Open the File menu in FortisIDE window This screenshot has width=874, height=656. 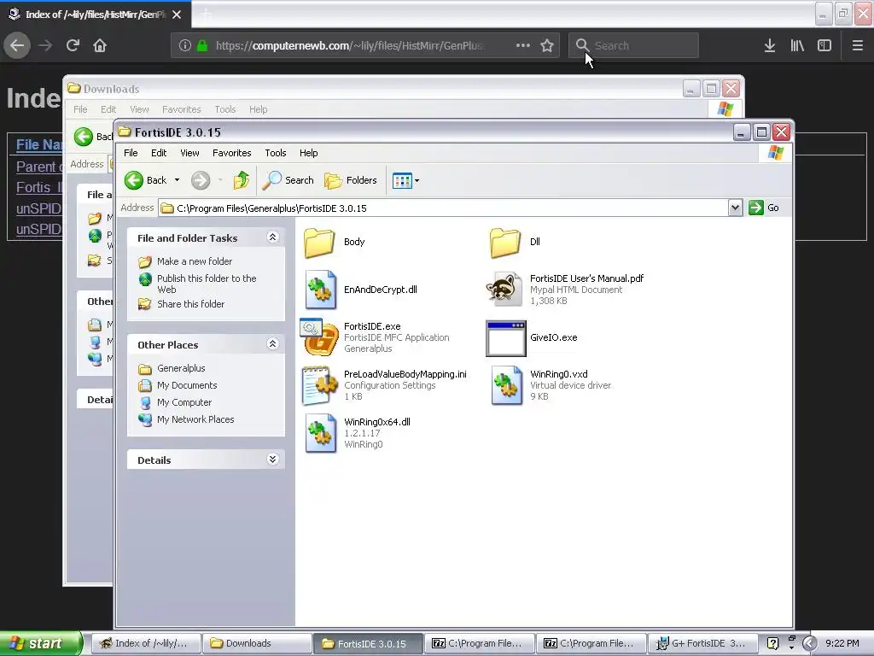point(131,153)
